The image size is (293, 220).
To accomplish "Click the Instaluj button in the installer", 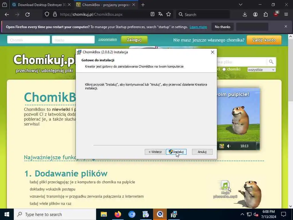I will click(176, 152).
